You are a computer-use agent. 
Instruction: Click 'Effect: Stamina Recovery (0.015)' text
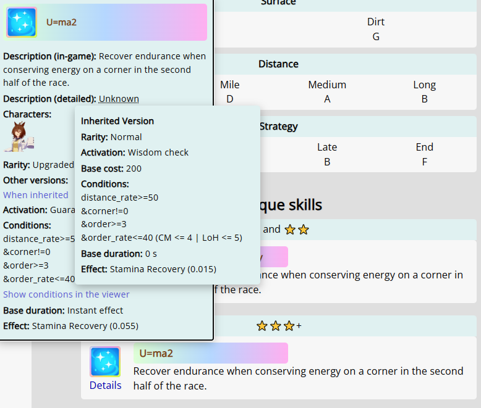[x=148, y=269]
